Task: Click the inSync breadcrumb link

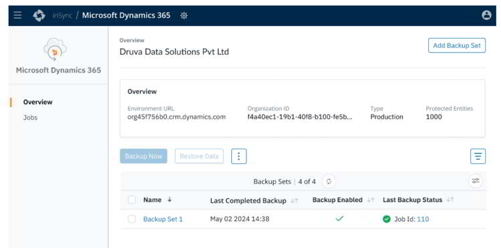Action: point(63,15)
